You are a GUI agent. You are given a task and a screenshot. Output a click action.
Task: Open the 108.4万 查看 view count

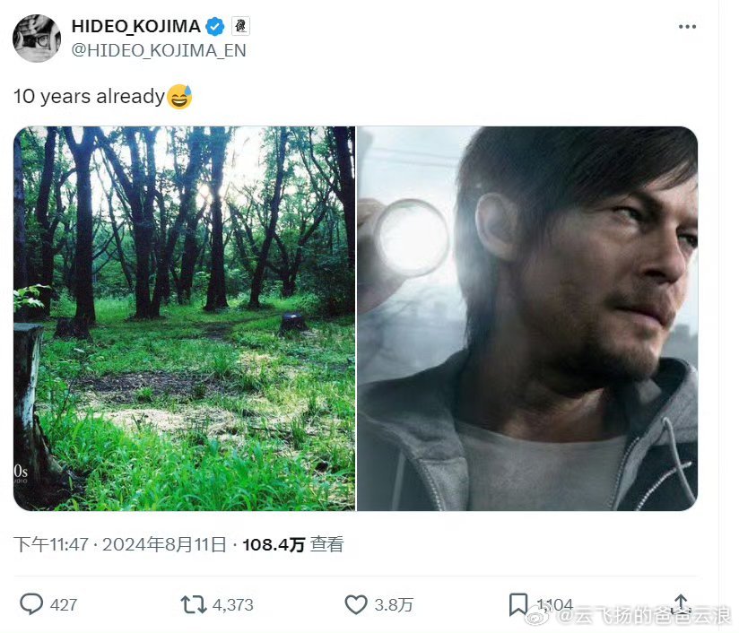pyautogui.click(x=292, y=544)
